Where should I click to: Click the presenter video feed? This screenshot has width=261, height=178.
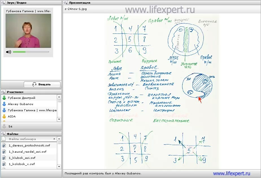[x=28, y=31]
